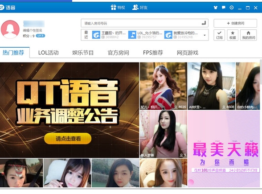Screen dimensions: 262x194
Task: Open recent room 王霸胆 icon
Action: pyautogui.click(x=96, y=35)
